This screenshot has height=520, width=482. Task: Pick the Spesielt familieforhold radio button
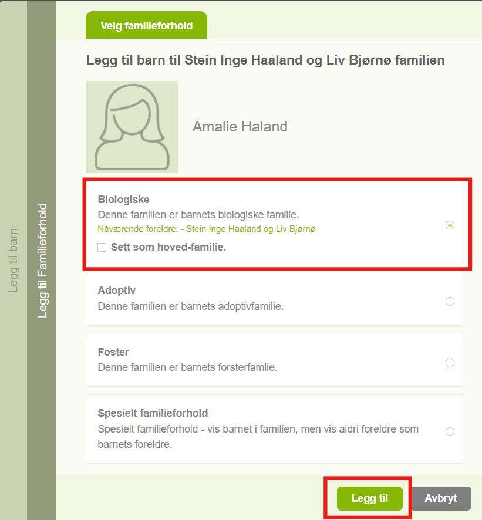450,431
